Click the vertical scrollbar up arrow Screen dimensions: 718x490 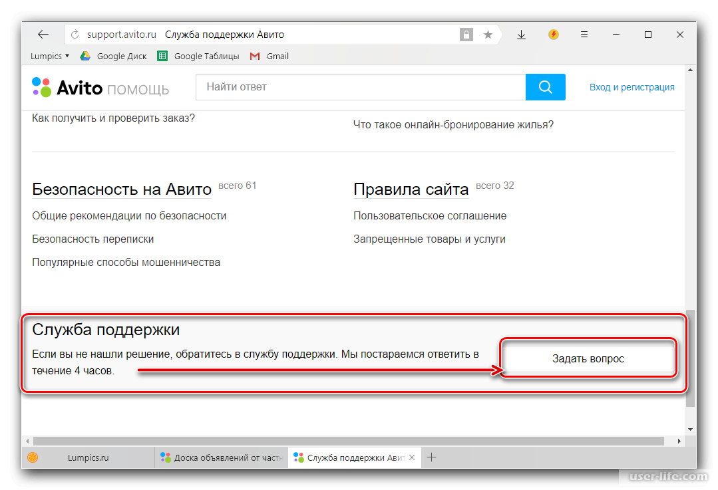coord(690,70)
